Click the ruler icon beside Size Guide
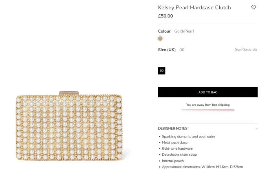This screenshot has width=269, height=170. (x=255, y=50)
